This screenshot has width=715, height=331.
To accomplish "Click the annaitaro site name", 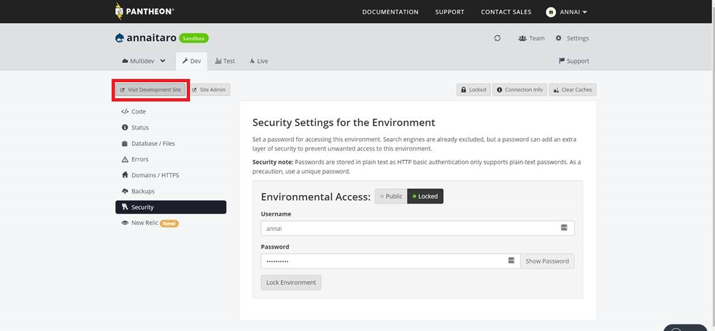I will [x=152, y=38].
